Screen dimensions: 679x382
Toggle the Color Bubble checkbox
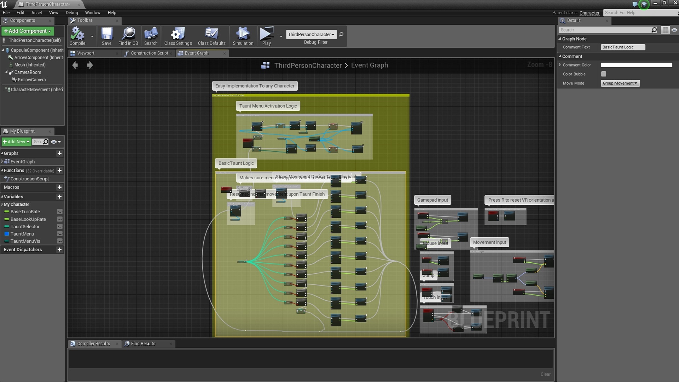604,74
